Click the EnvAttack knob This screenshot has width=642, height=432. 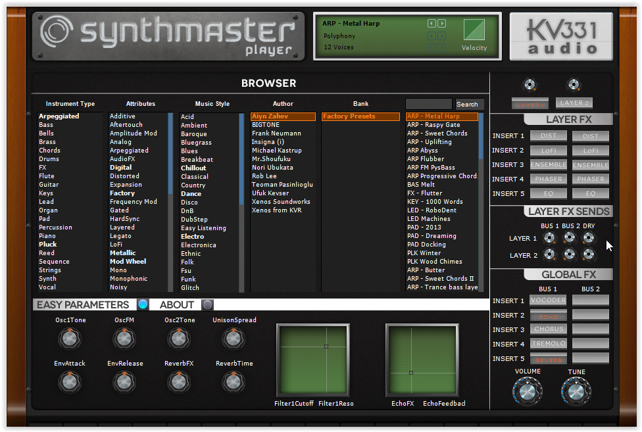(70, 381)
